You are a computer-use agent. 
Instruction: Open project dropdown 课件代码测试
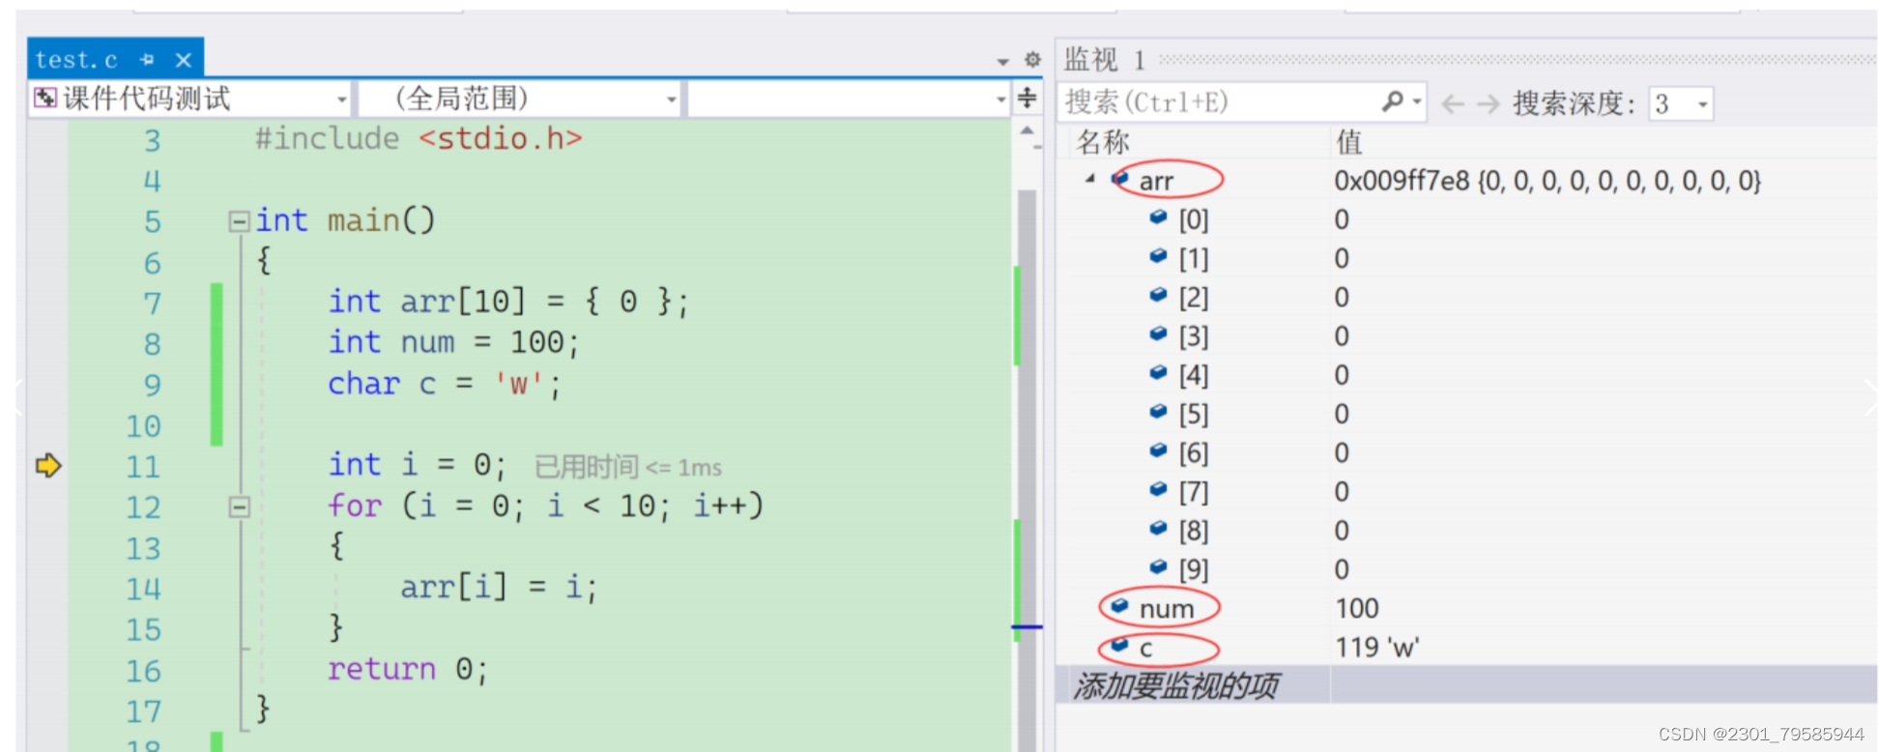(190, 99)
